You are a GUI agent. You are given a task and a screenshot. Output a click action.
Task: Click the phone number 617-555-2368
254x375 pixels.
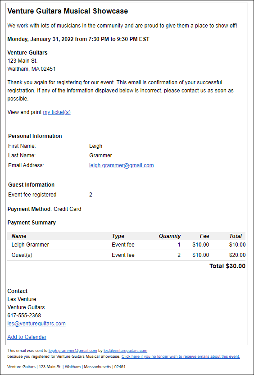tap(24, 316)
